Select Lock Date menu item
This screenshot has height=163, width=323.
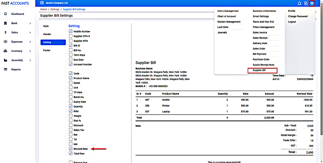[x=223, y=27]
